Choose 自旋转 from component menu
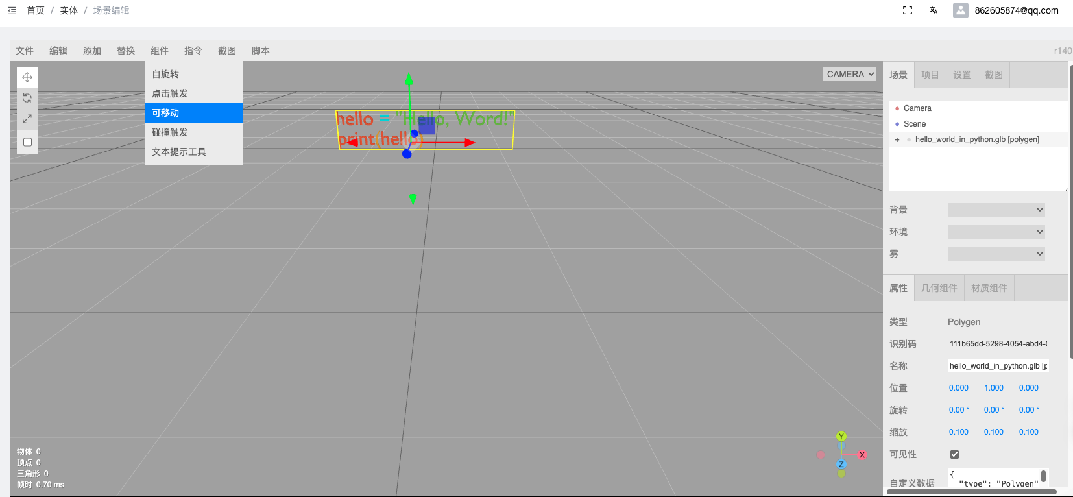 [194, 74]
